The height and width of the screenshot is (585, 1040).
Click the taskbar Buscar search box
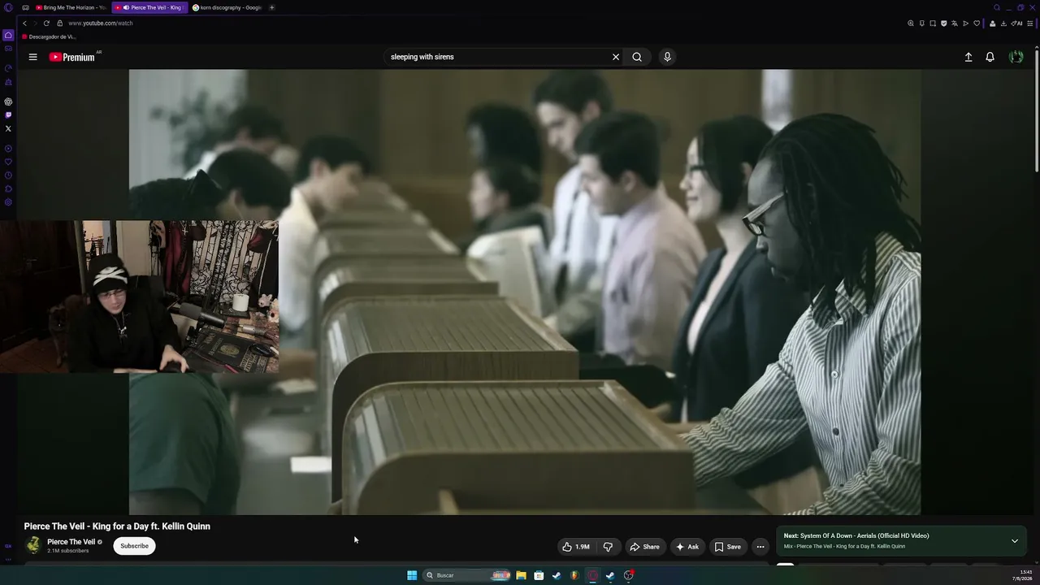click(466, 575)
